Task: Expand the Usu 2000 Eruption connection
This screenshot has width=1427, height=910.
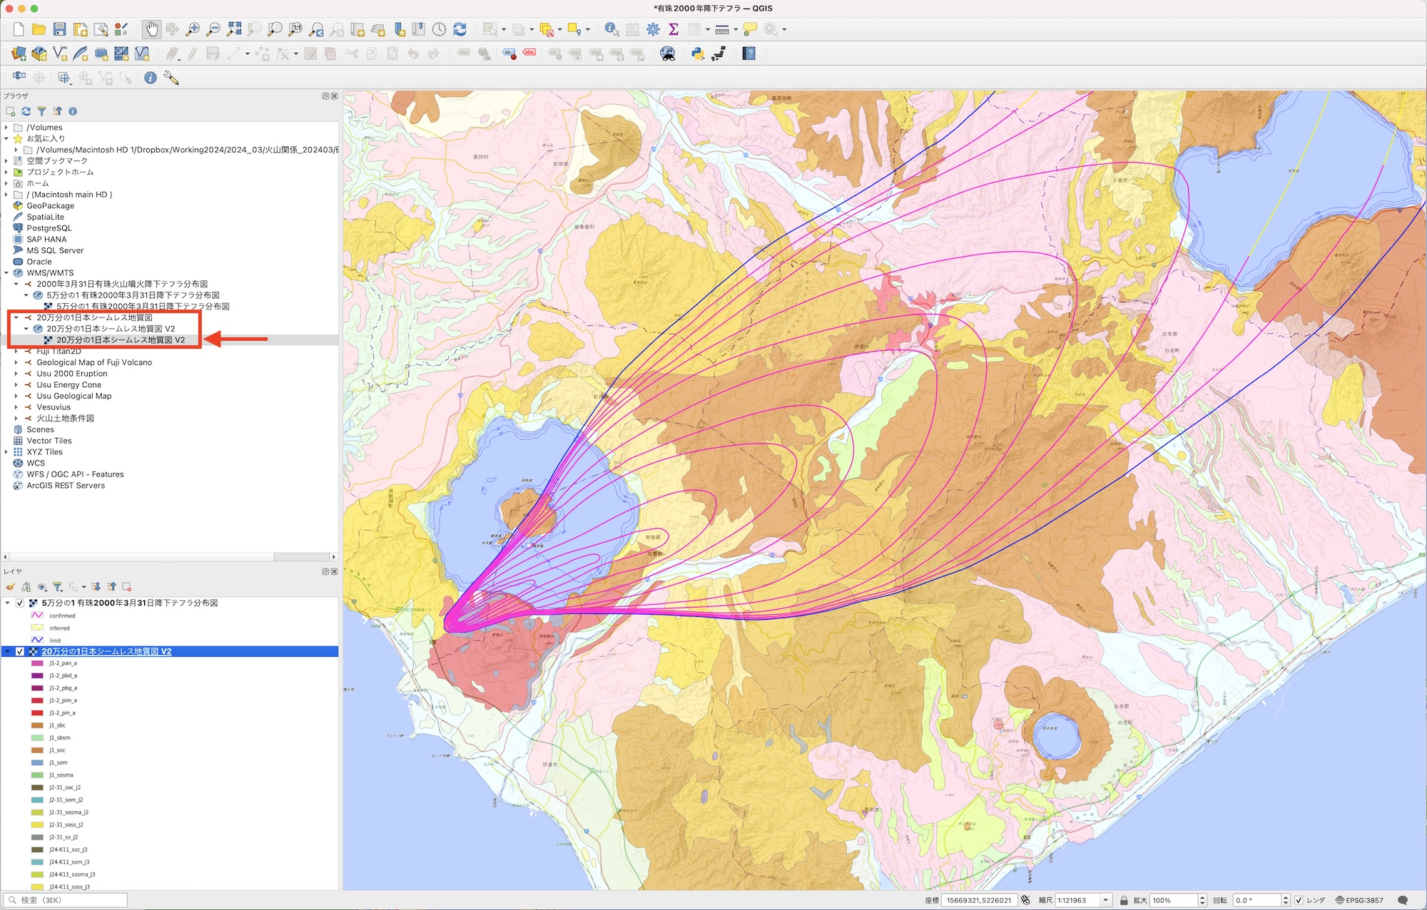Action: click(16, 373)
